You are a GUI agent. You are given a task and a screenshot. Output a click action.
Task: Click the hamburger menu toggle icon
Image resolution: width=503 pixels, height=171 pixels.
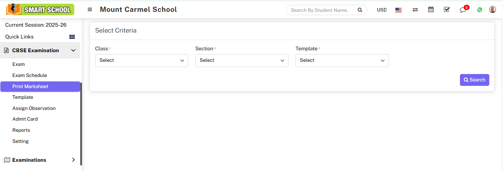point(90,10)
